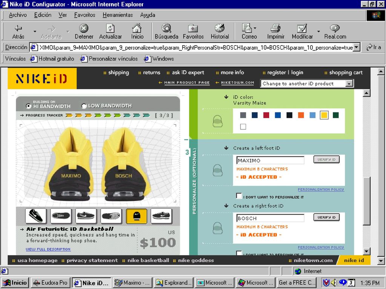Open the volume speaker tray icon
The width and height of the screenshot is (386, 289).
tap(334, 283)
